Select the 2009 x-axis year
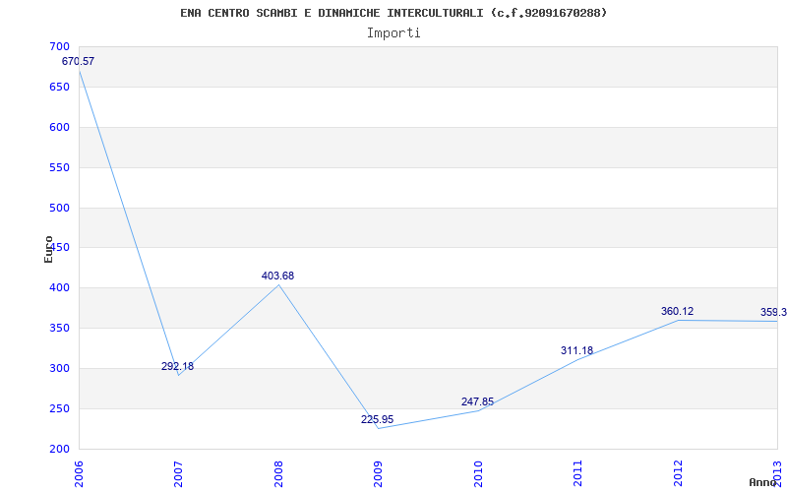 (379, 473)
